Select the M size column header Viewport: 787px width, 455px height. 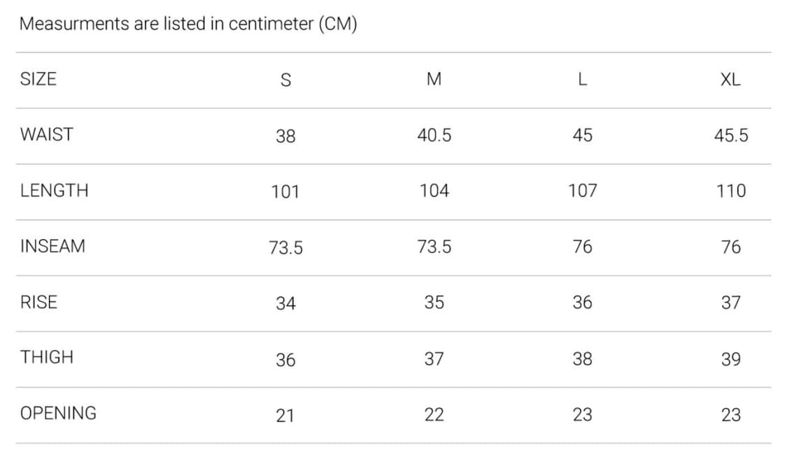[434, 79]
